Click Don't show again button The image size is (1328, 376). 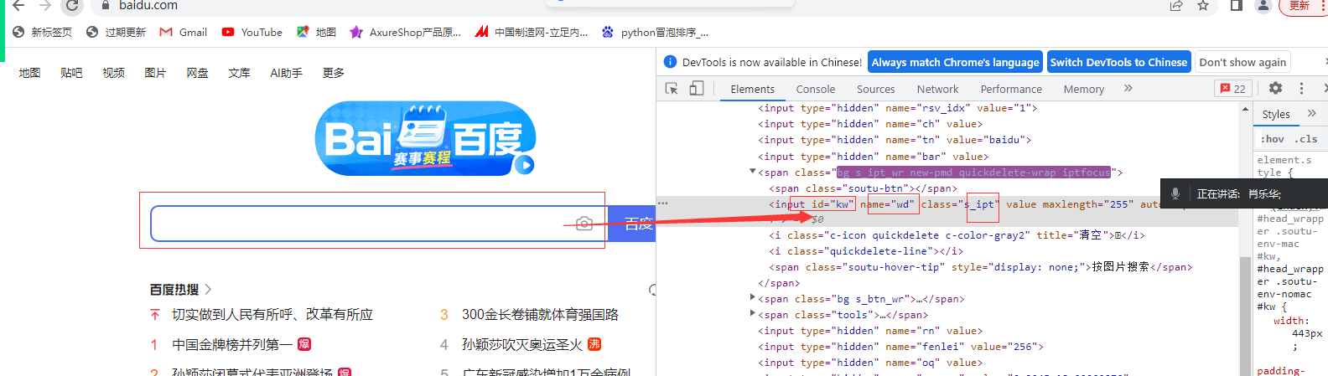click(x=1242, y=62)
